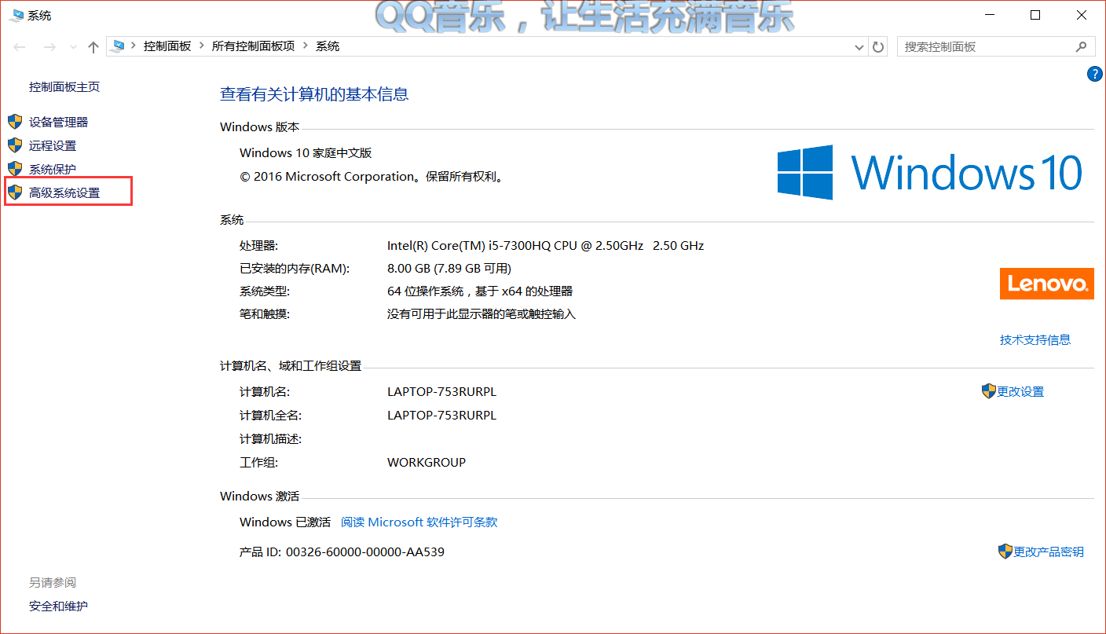Select 系统 breadcrumb segment

point(328,46)
